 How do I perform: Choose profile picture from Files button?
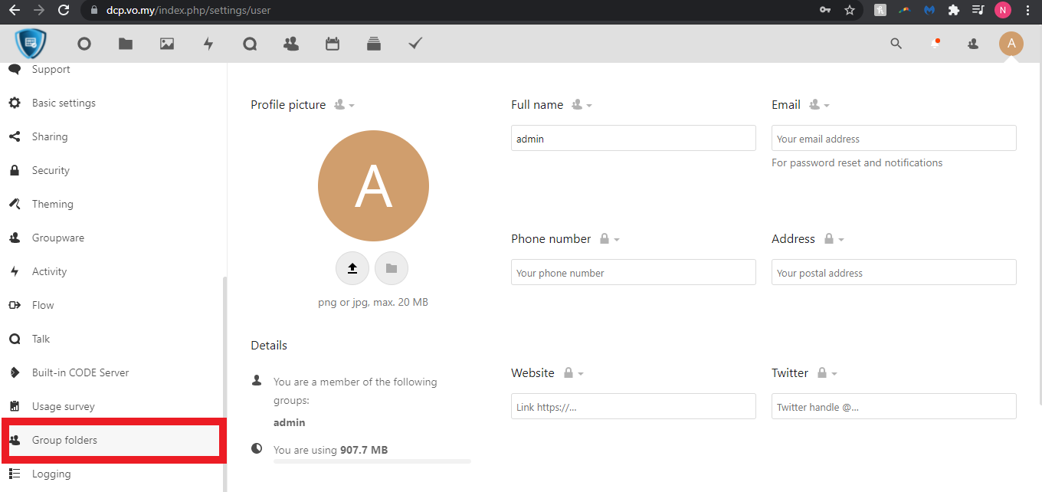[x=392, y=268]
